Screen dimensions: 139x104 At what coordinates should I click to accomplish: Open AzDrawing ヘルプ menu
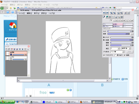click(52, 13)
